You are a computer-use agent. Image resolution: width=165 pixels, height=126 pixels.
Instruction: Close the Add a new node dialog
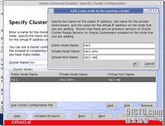click(156, 11)
